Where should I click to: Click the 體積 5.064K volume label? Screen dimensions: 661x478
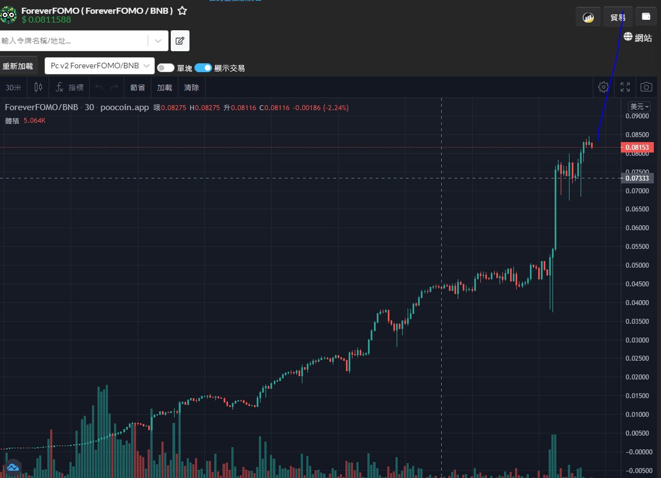pos(25,120)
